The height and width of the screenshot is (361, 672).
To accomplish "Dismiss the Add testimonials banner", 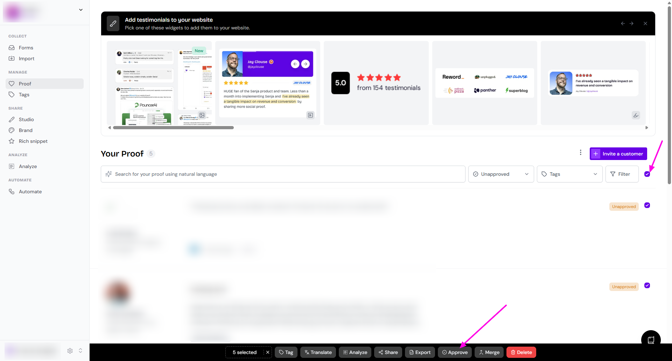I will [x=645, y=23].
